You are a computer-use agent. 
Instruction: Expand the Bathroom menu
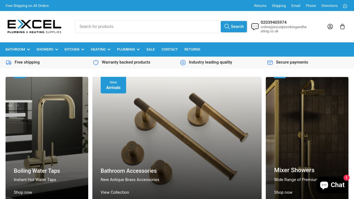click(18, 49)
